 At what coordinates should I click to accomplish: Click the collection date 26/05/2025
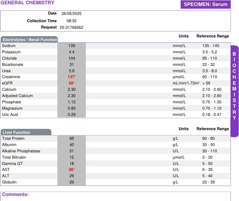coord(71,14)
